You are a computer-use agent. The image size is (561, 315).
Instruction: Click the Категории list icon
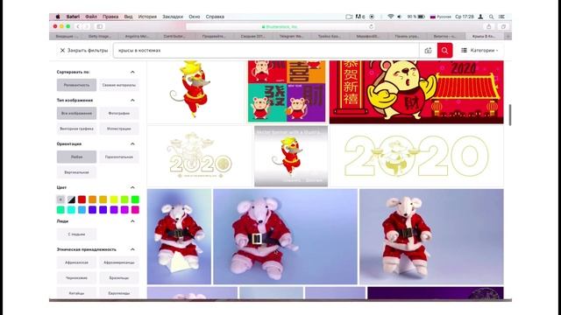(464, 51)
